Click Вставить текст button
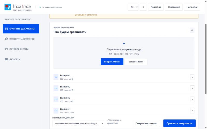This screenshot has width=207, height=129. pos(136,62)
